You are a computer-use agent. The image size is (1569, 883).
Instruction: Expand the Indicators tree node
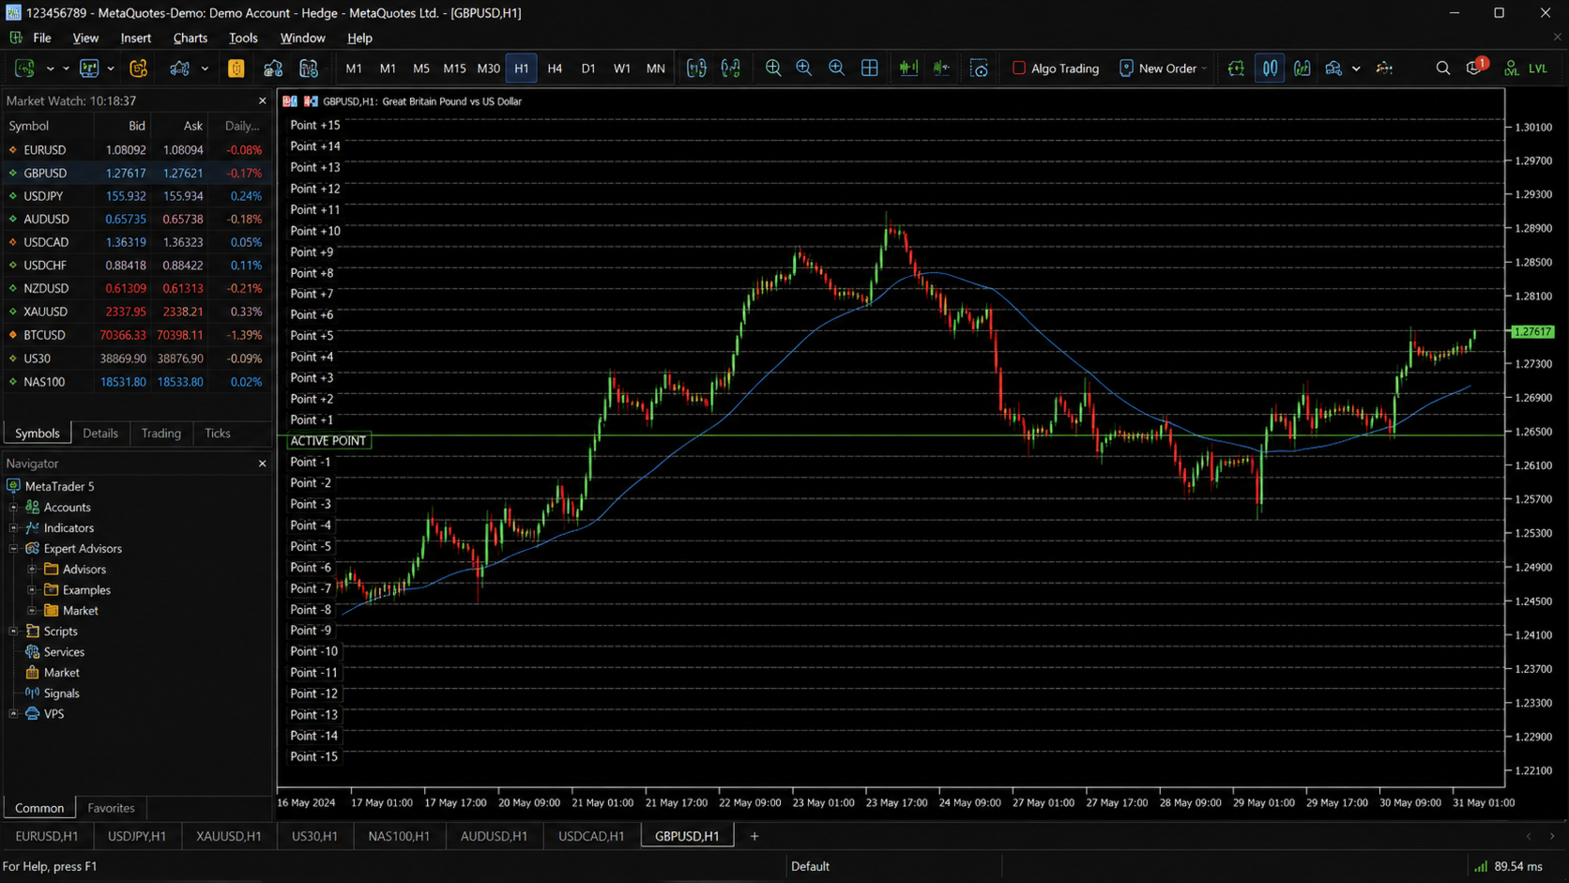pos(14,527)
